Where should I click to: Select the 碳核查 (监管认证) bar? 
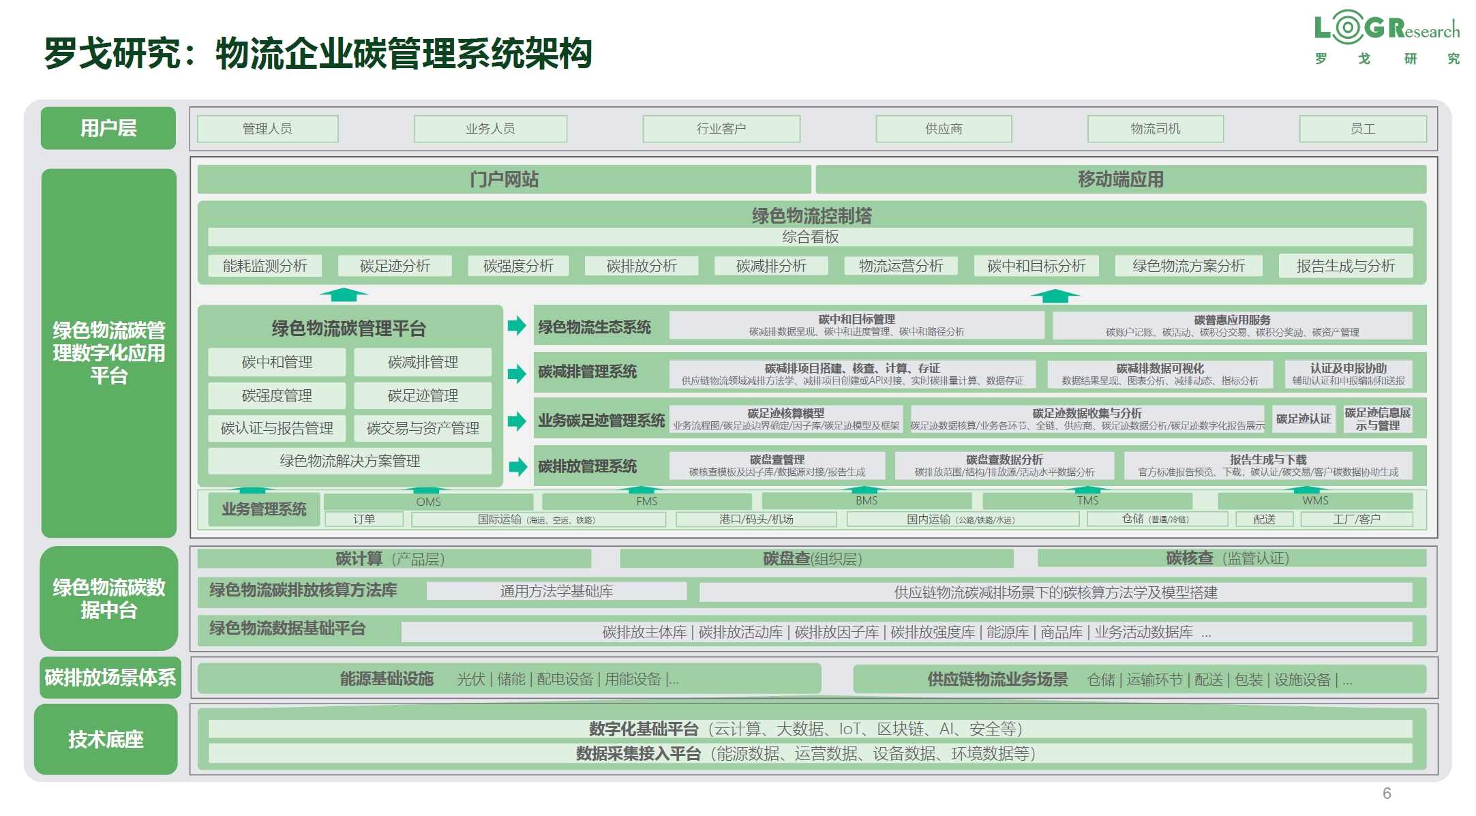pos(1231,558)
